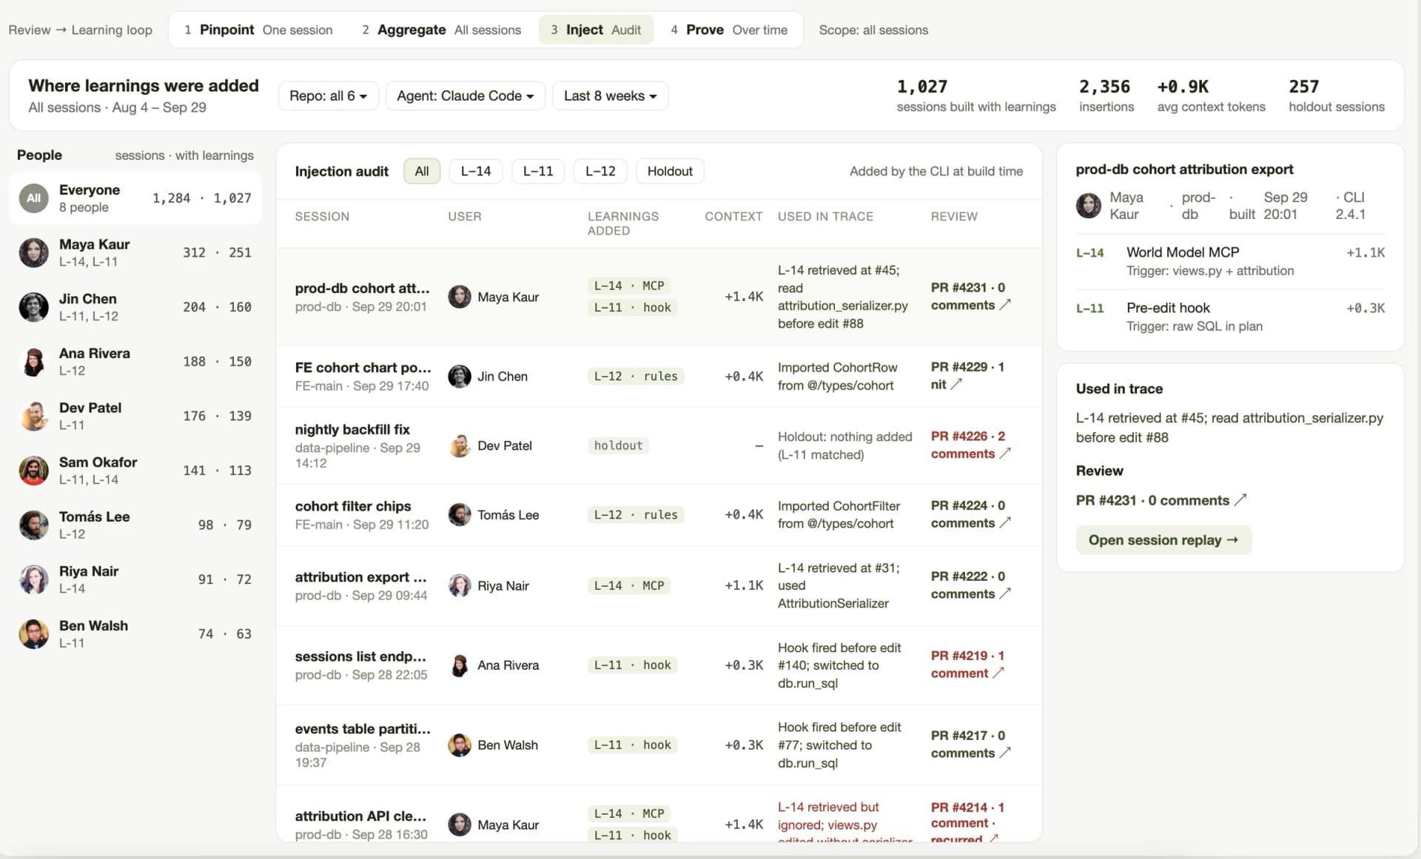The height and width of the screenshot is (859, 1421).
Task: Select Everyone row in People list
Action: tap(135, 198)
